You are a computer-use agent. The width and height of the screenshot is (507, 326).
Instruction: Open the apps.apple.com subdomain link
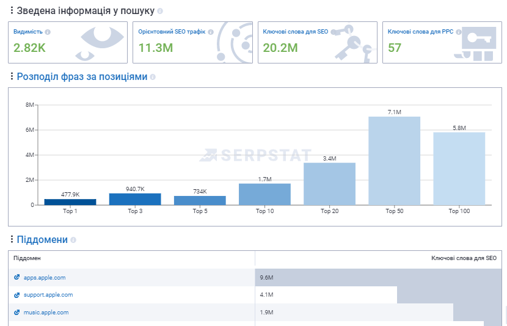tap(45, 278)
